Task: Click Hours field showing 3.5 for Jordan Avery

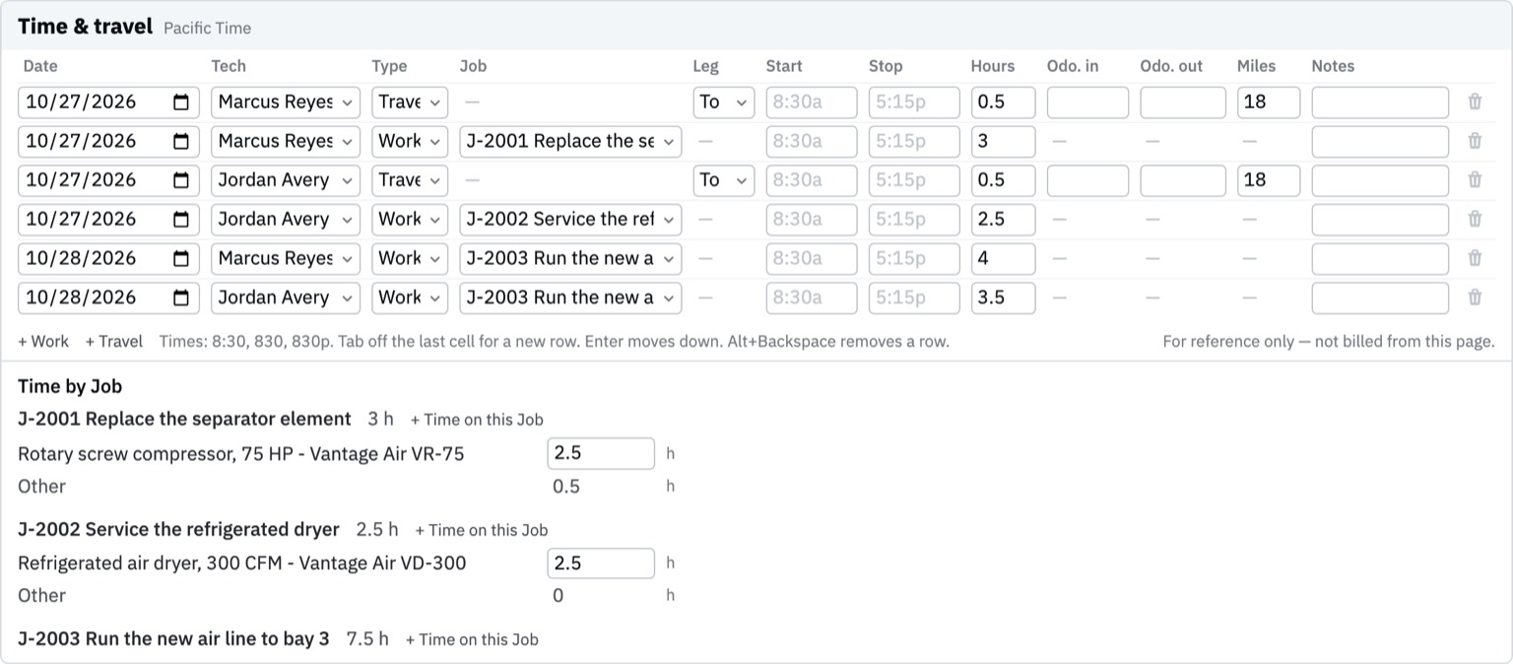Action: 1003,298
